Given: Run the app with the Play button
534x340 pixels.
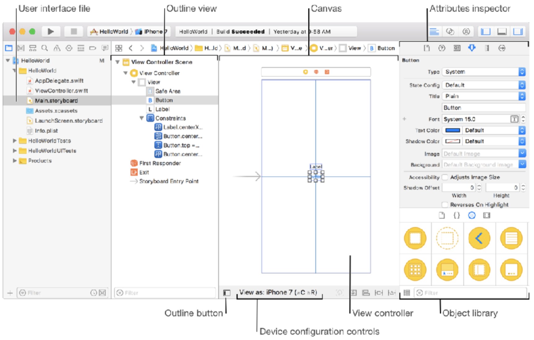Looking at the screenshot, I should click(51, 31).
